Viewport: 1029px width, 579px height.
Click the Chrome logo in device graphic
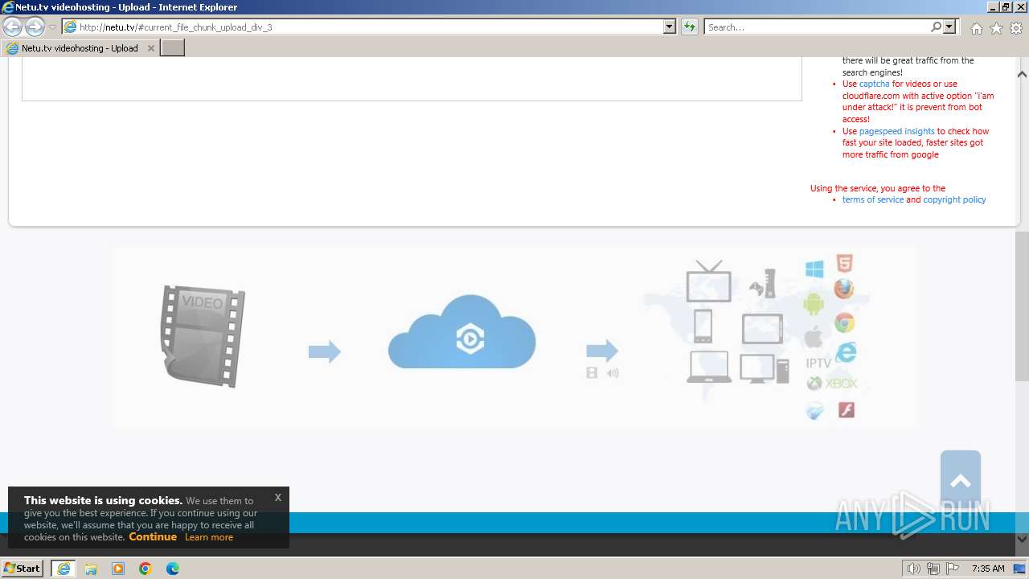coord(844,323)
